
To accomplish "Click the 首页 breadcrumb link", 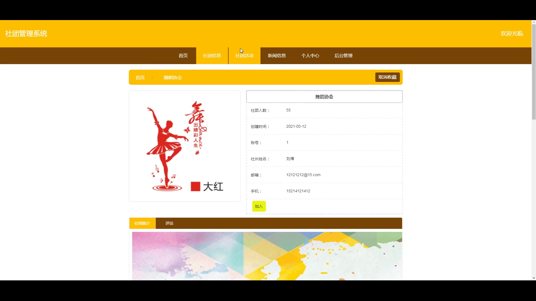I will pyautogui.click(x=140, y=78).
